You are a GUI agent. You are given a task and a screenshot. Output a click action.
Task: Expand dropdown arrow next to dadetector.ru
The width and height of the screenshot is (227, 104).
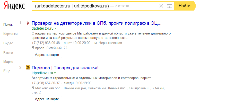pos(55,28)
